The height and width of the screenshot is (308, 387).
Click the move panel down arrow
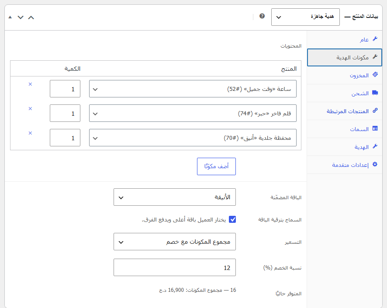coord(21,17)
